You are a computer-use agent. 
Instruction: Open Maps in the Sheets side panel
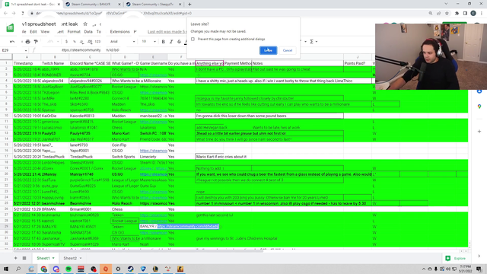pos(479,107)
